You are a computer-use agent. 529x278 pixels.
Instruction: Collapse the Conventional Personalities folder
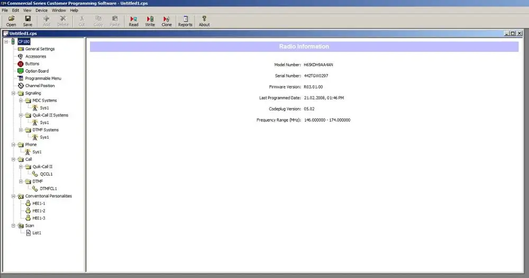[x=14, y=196]
